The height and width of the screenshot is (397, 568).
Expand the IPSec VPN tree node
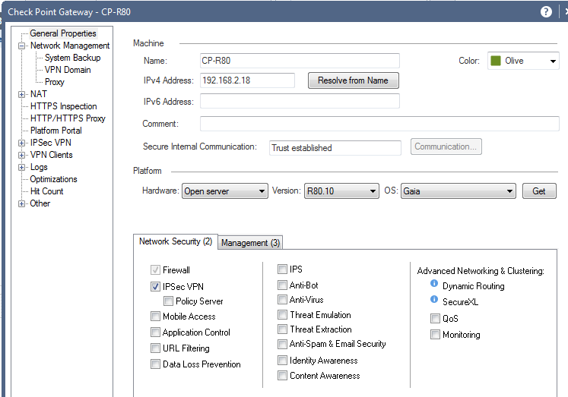pyautogui.click(x=22, y=143)
